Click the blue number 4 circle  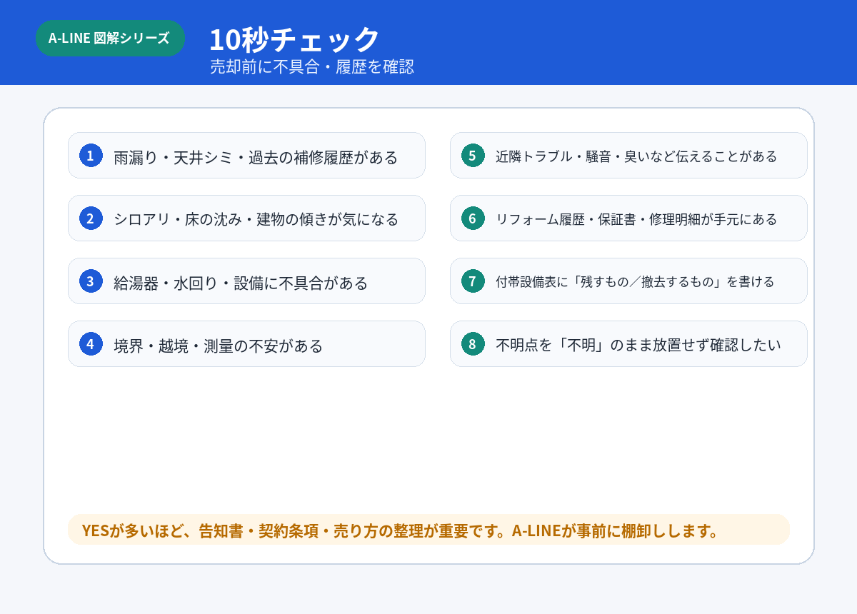click(x=91, y=343)
